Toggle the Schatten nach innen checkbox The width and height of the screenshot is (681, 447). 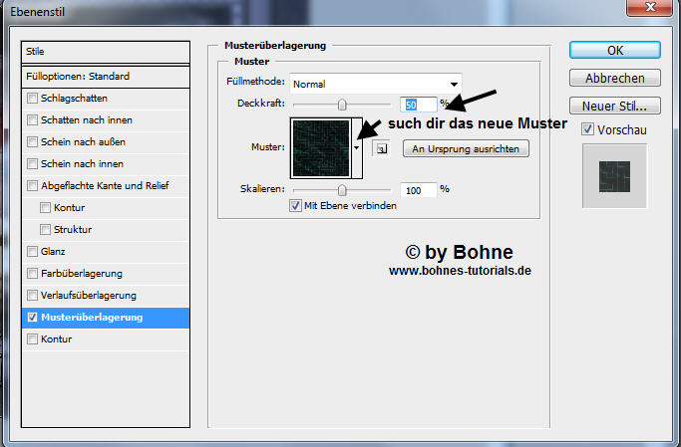[33, 120]
